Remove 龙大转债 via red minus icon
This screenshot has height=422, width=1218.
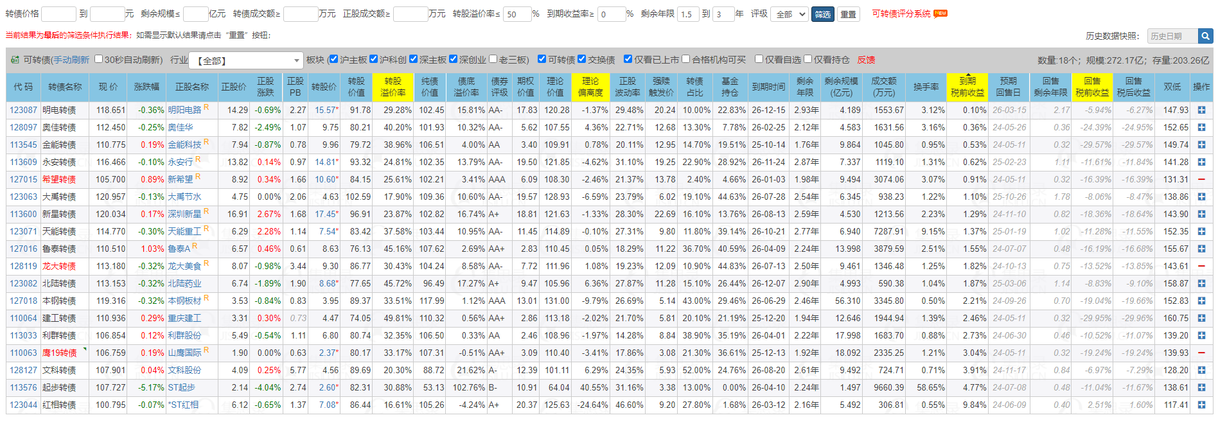[1201, 267]
